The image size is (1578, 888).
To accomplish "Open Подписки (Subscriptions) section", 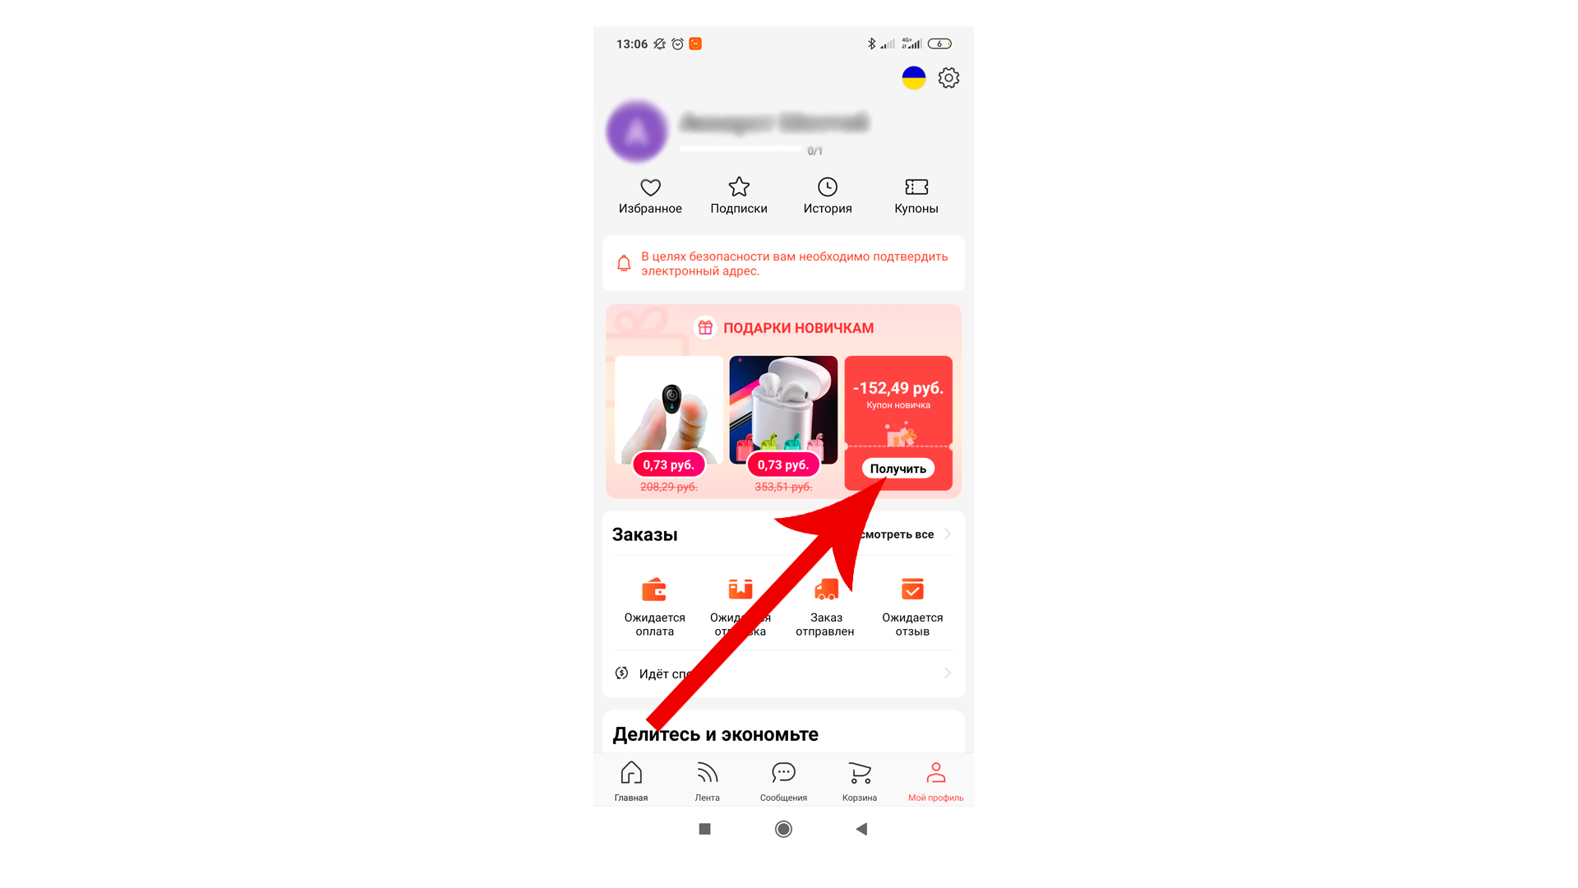I will pos(738,193).
